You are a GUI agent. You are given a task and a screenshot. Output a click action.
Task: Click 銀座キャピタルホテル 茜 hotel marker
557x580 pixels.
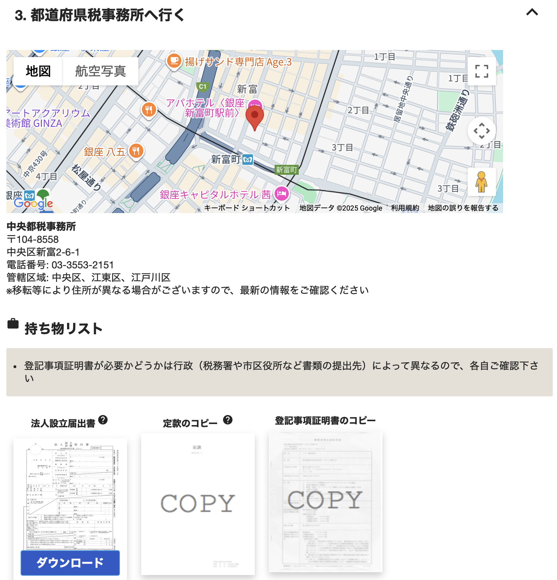[x=282, y=194]
